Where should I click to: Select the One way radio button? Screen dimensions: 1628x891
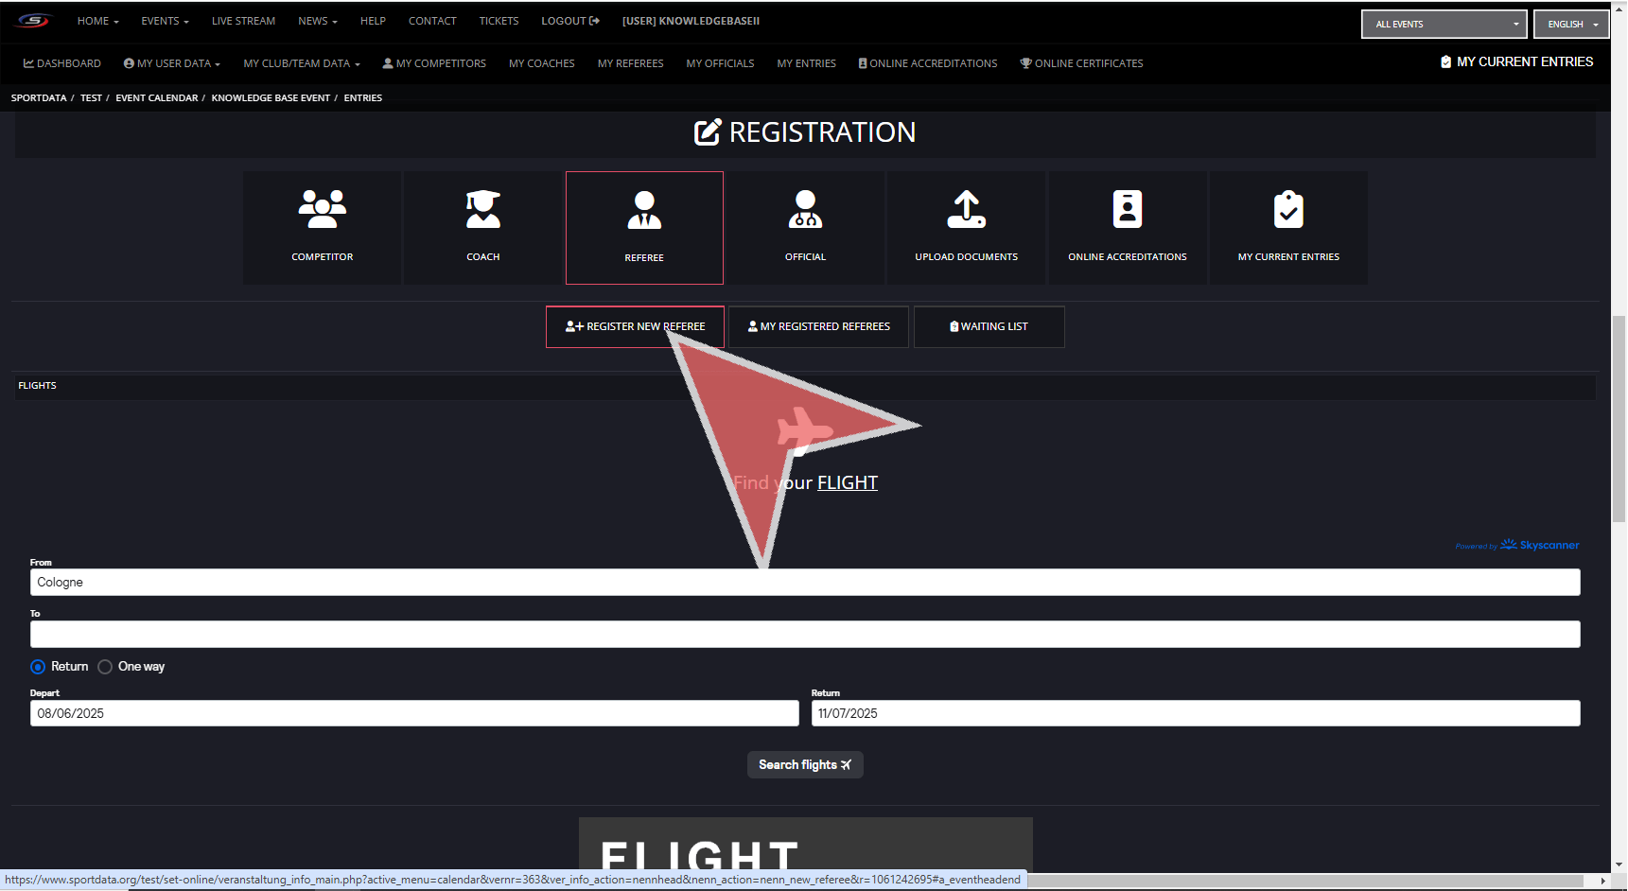point(105,667)
